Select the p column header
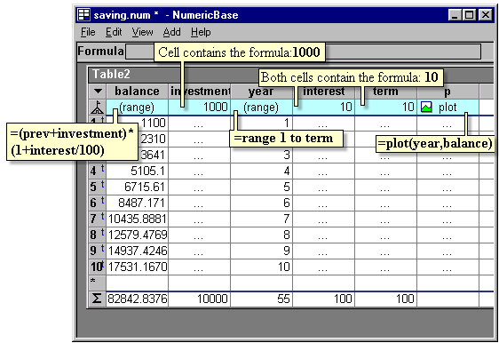Screen dimensions: 499x343 [448, 92]
